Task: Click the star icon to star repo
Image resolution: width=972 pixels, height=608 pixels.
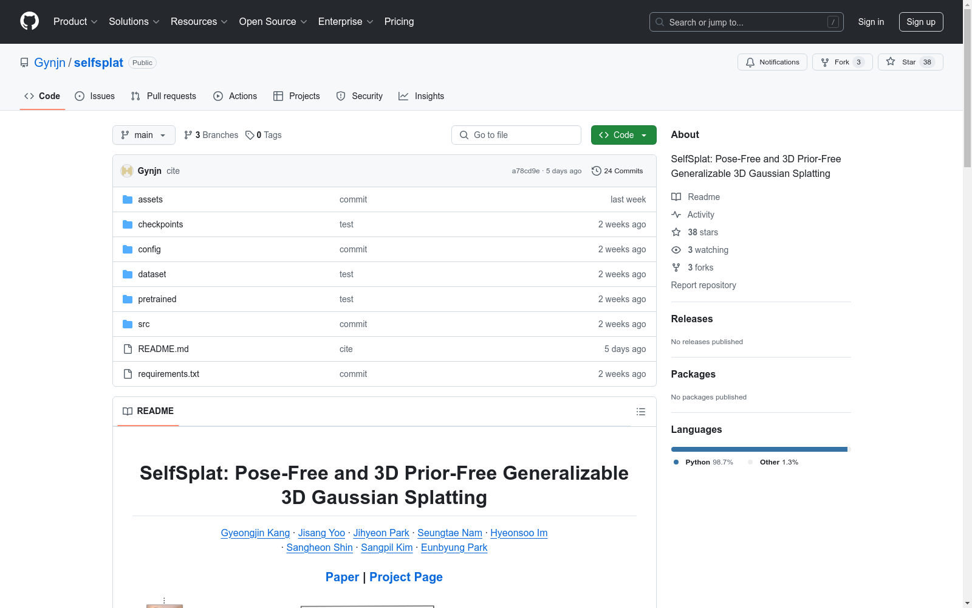Action: pyautogui.click(x=891, y=61)
